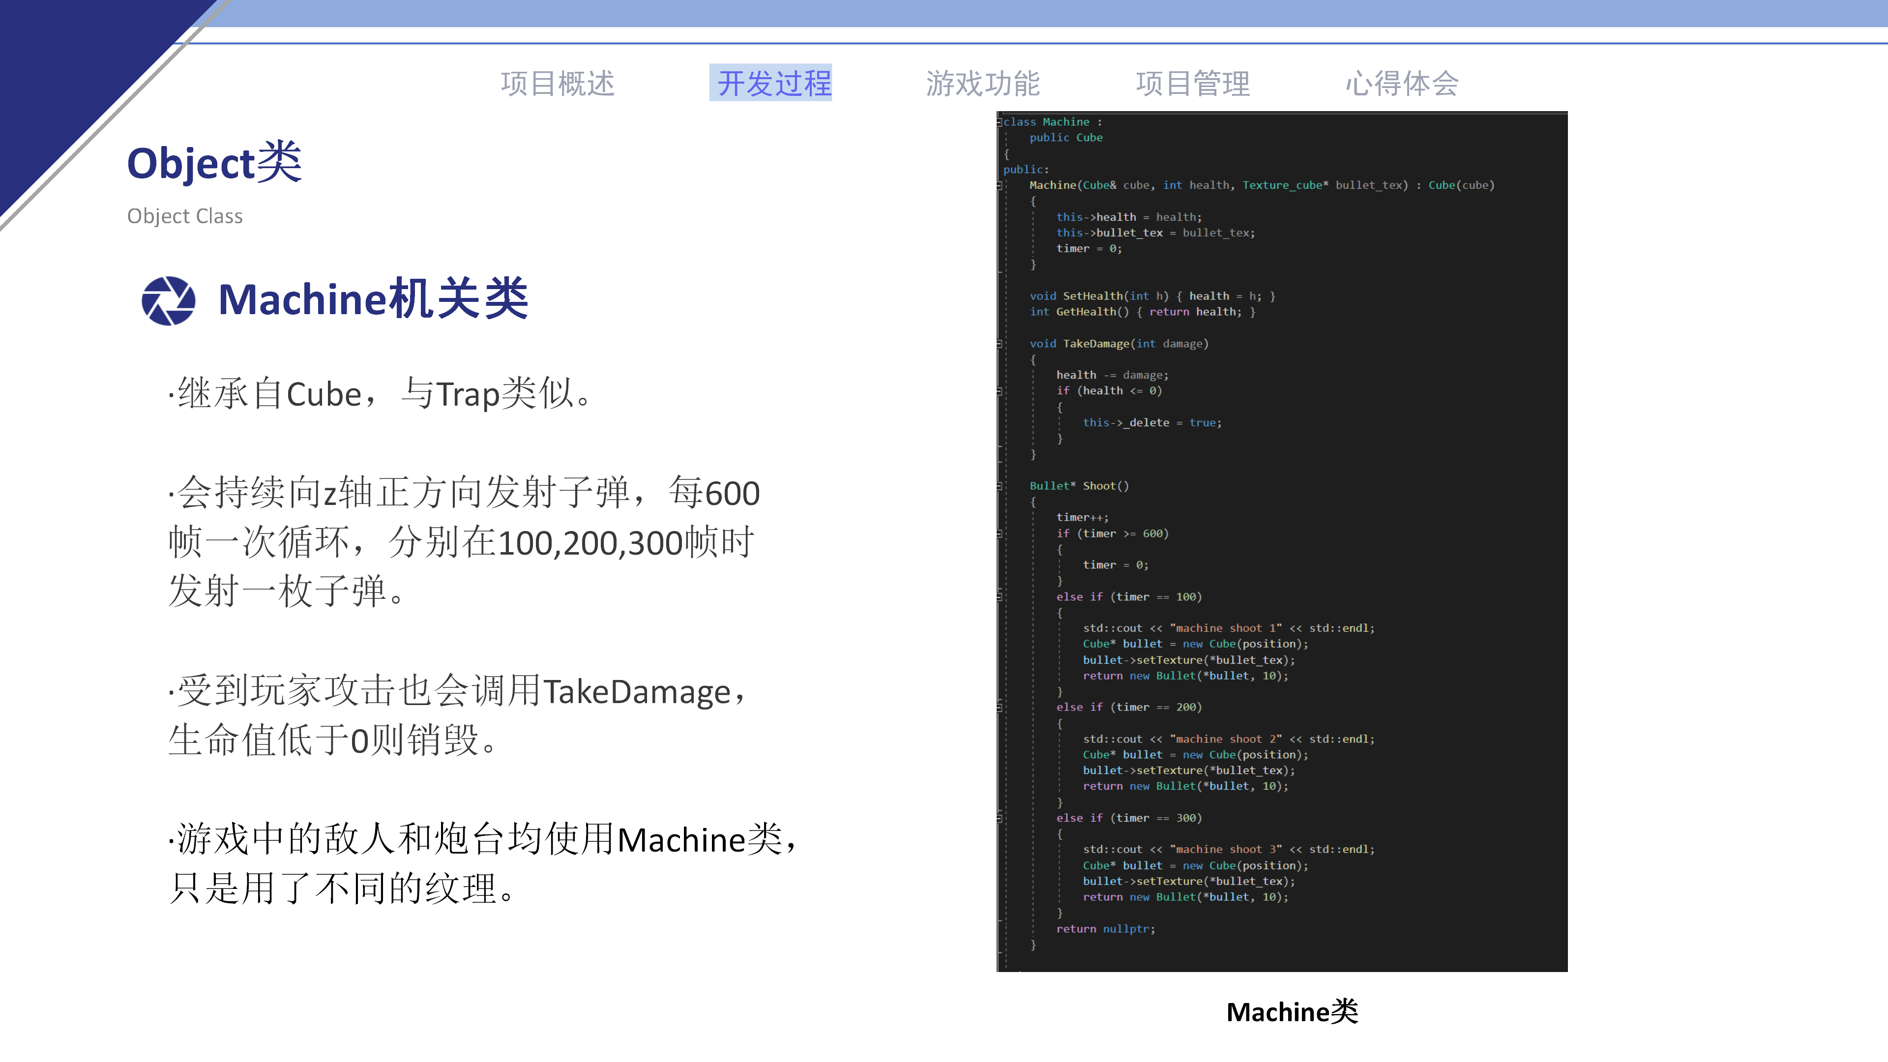Collapse the class Machine fold marker
Image resolution: width=1888 pixels, height=1062 pixels.
coord(999,121)
